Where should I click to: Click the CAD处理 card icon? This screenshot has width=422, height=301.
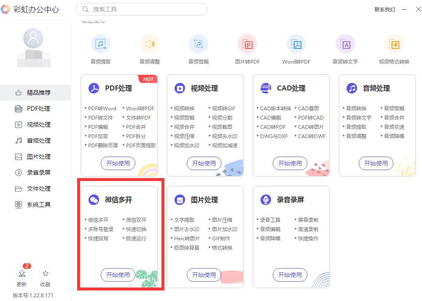pos(265,88)
